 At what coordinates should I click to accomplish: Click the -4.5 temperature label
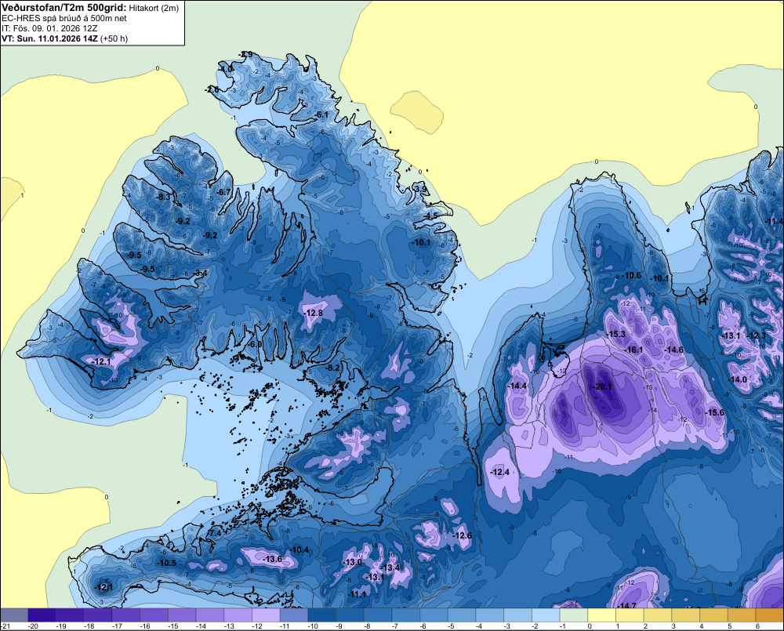coord(430,216)
